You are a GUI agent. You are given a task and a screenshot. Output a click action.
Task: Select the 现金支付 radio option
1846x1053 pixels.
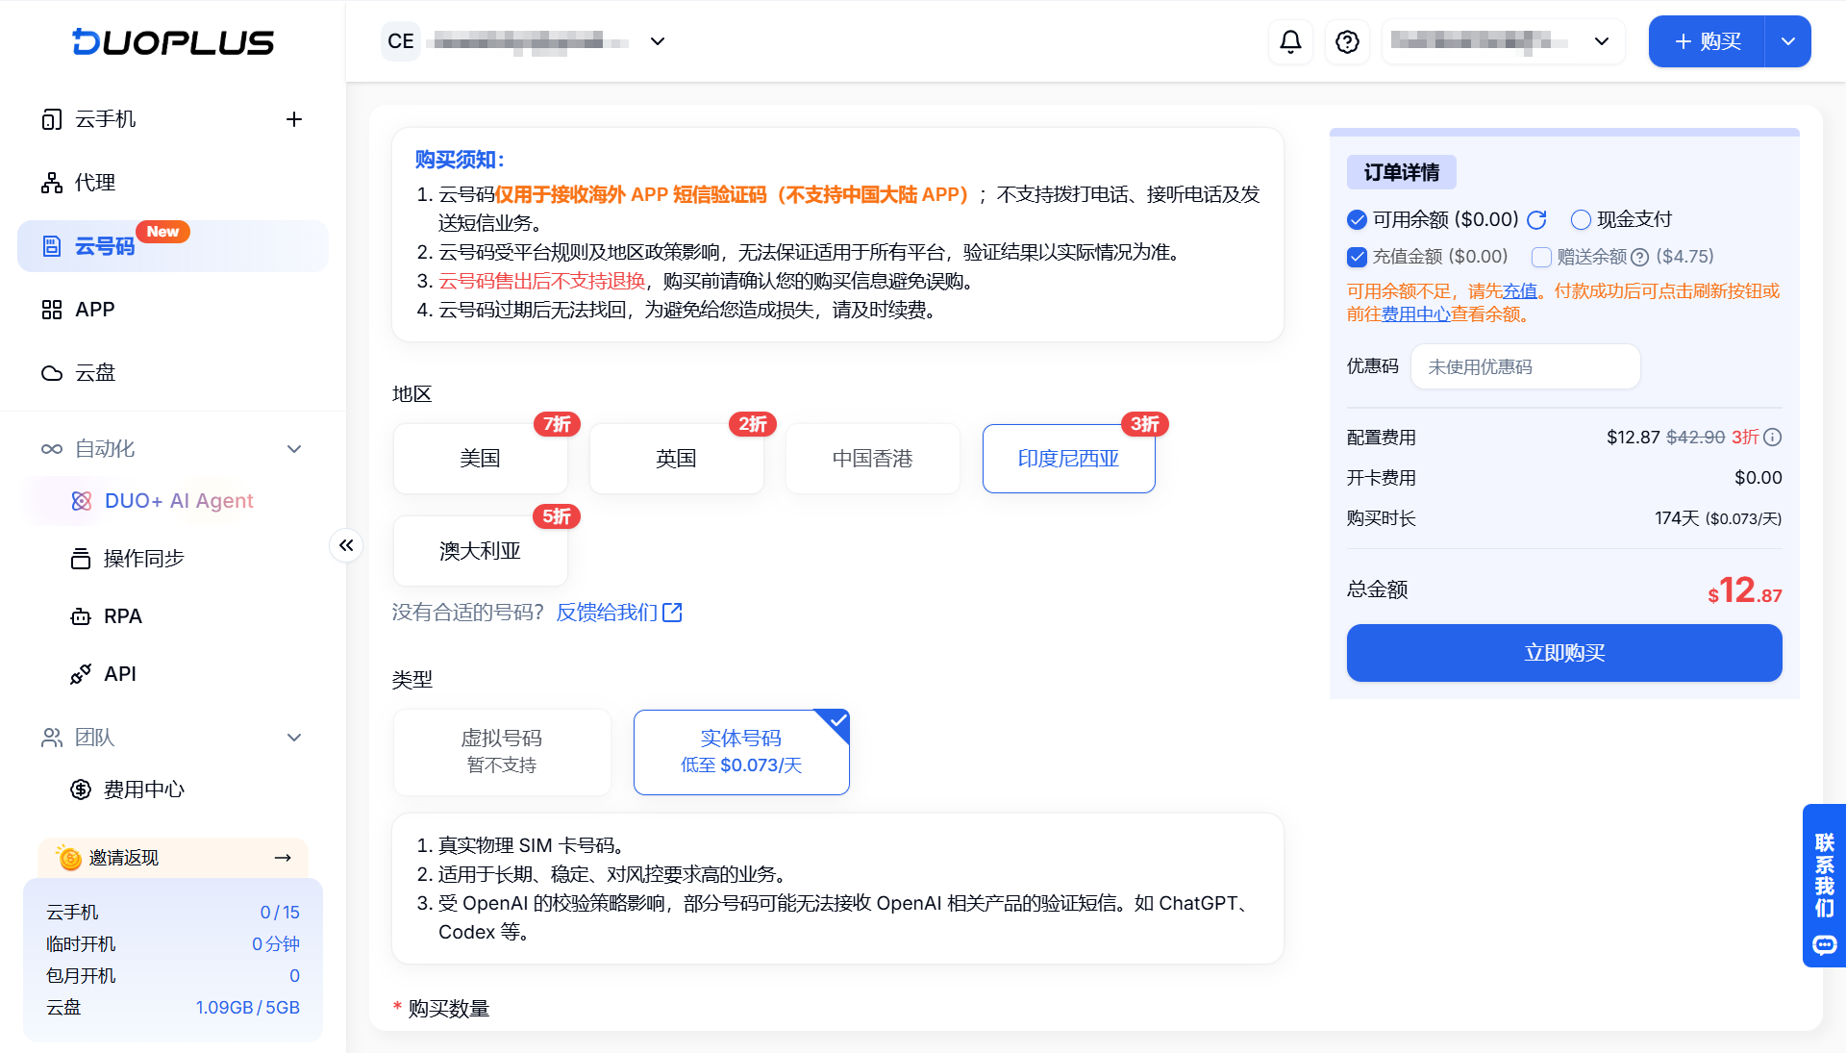point(1581,220)
